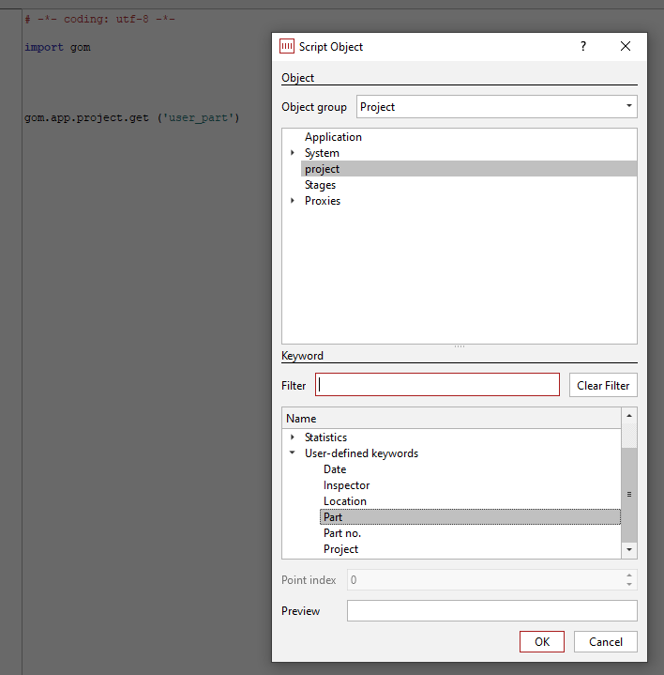Viewport: 664px width, 675px height.
Task: Confirm with the OK button
Action: pos(541,641)
